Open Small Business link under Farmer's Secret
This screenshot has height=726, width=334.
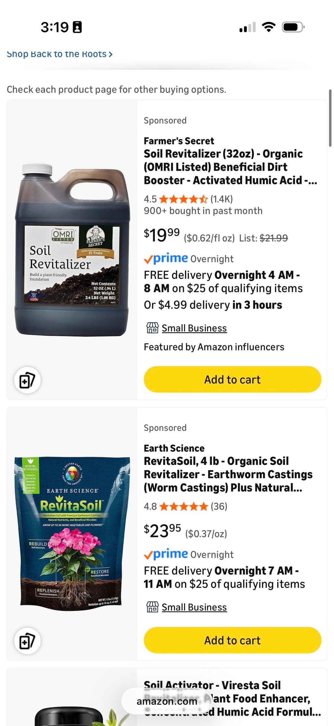(194, 328)
